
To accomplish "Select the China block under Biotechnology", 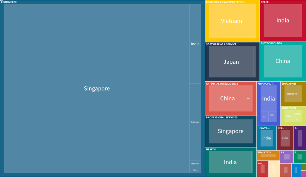I will tap(283, 61).
